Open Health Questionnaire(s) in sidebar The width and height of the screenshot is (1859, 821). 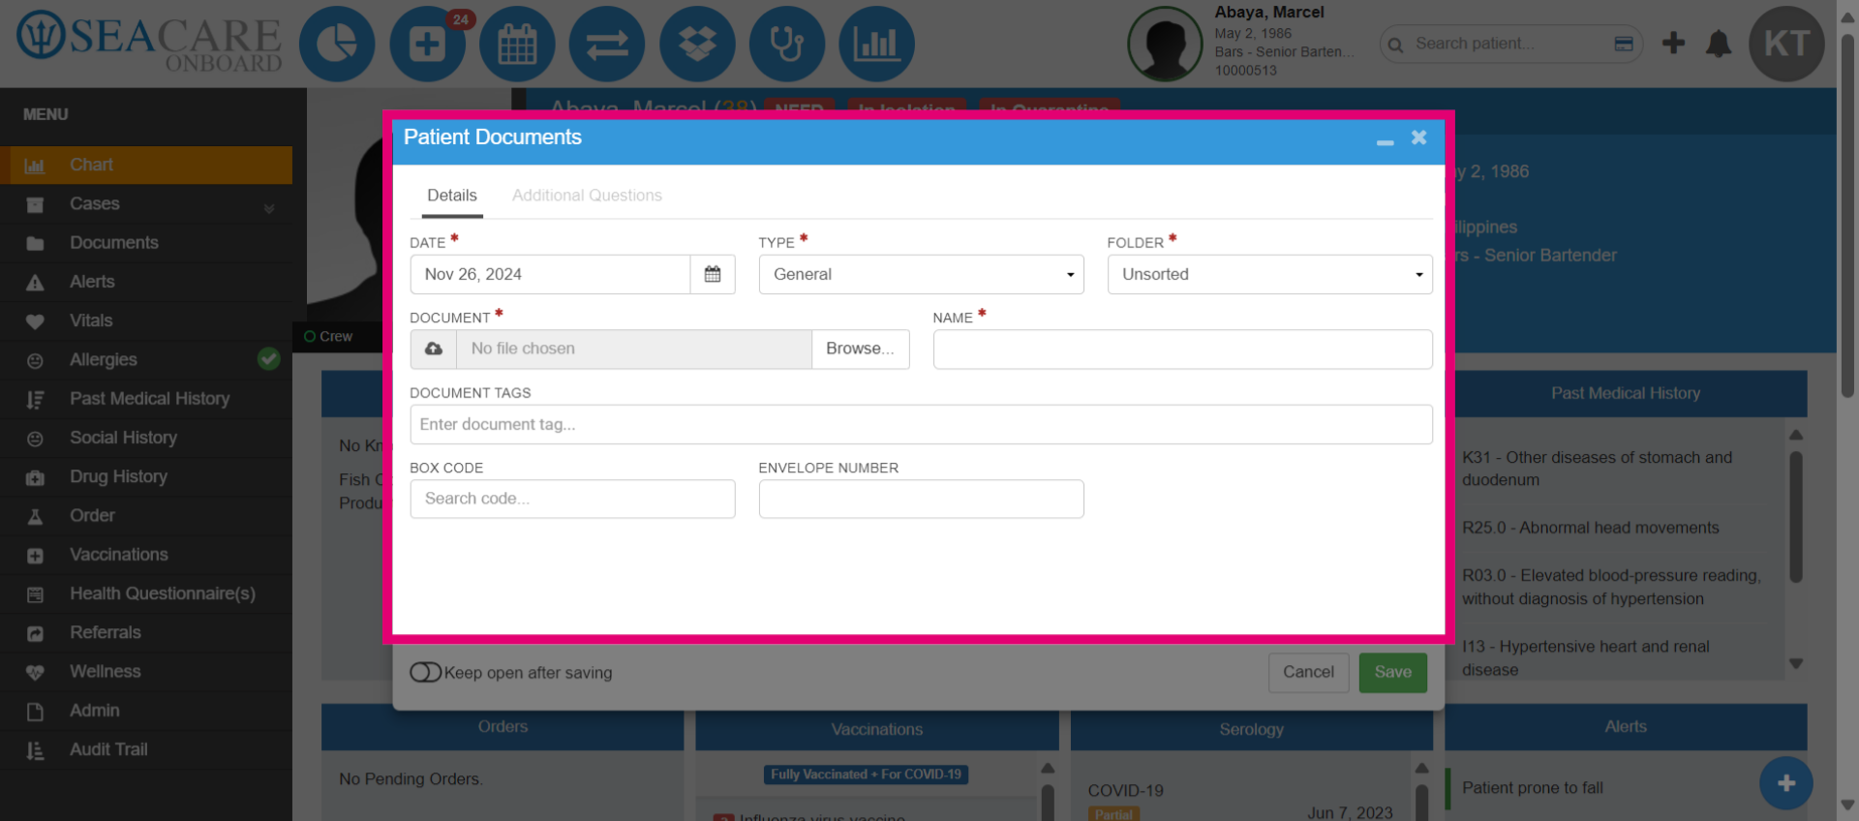[x=146, y=593]
